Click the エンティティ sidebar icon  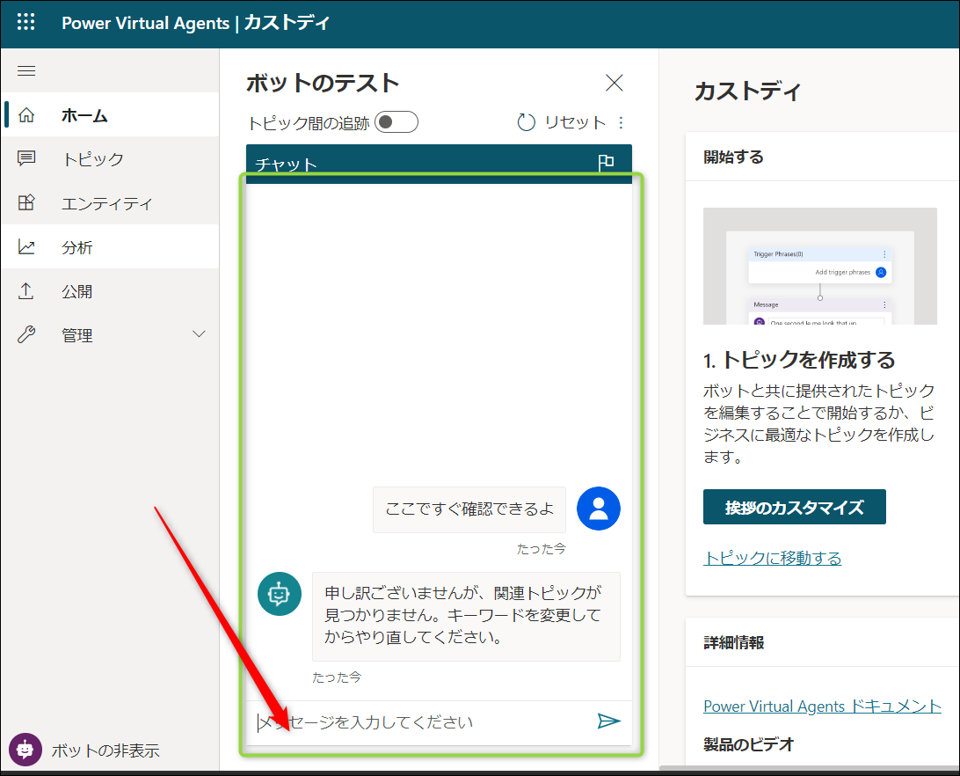click(26, 202)
